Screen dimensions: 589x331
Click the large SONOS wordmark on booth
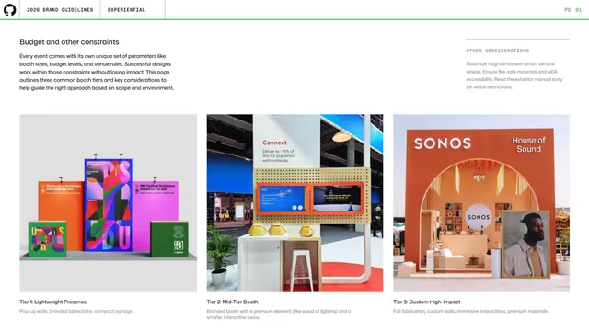pyautogui.click(x=443, y=143)
